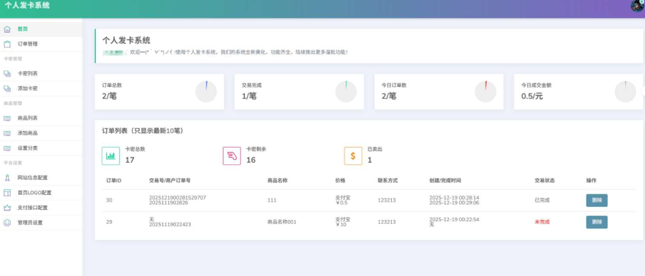Click the 已完成 status of order 30
Viewport: 645px width, 276px height.
point(542,201)
